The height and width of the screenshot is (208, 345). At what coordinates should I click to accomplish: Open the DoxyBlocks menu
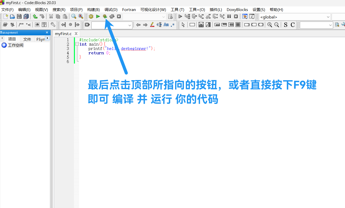pyautogui.click(x=237, y=9)
